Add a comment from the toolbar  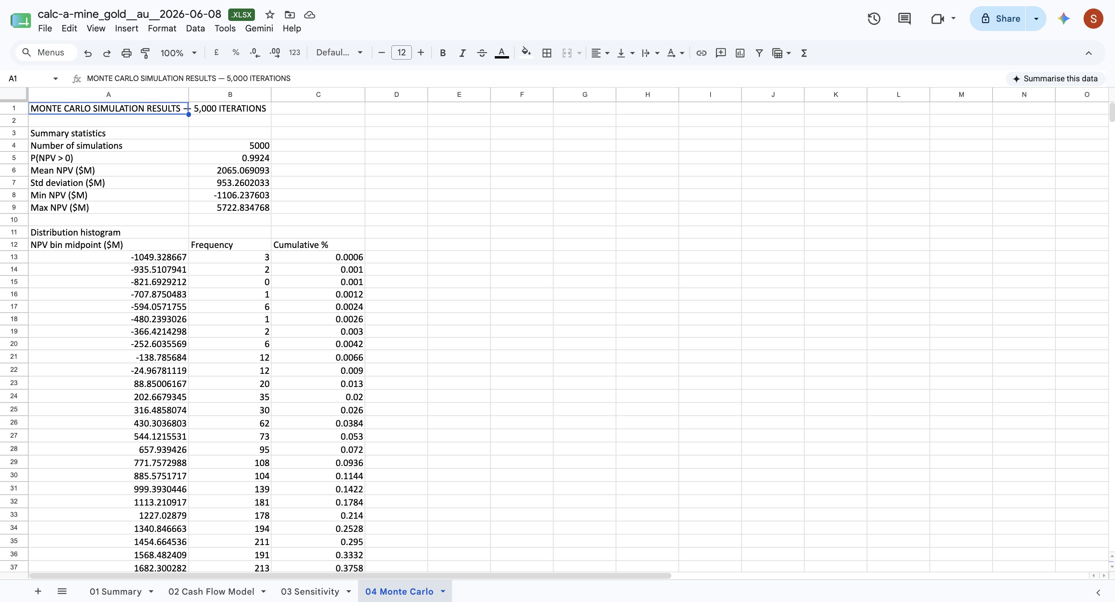pyautogui.click(x=721, y=53)
